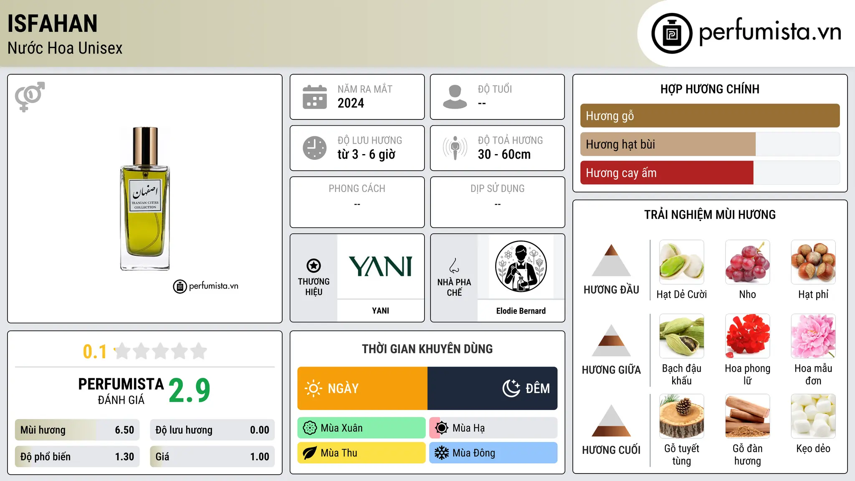Screen dimensions: 855x481
Task: Click the sun icon for Mùa Hạ
Action: (442, 428)
